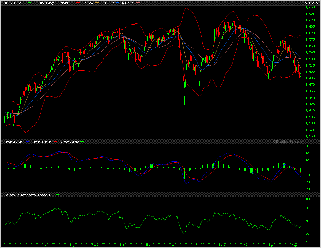The image size is (321, 248).
Task: Click the 'May' month label
Action: (294, 245)
